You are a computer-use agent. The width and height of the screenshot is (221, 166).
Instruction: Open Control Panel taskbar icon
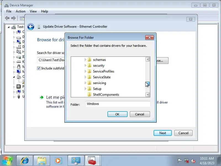click(x=76, y=160)
